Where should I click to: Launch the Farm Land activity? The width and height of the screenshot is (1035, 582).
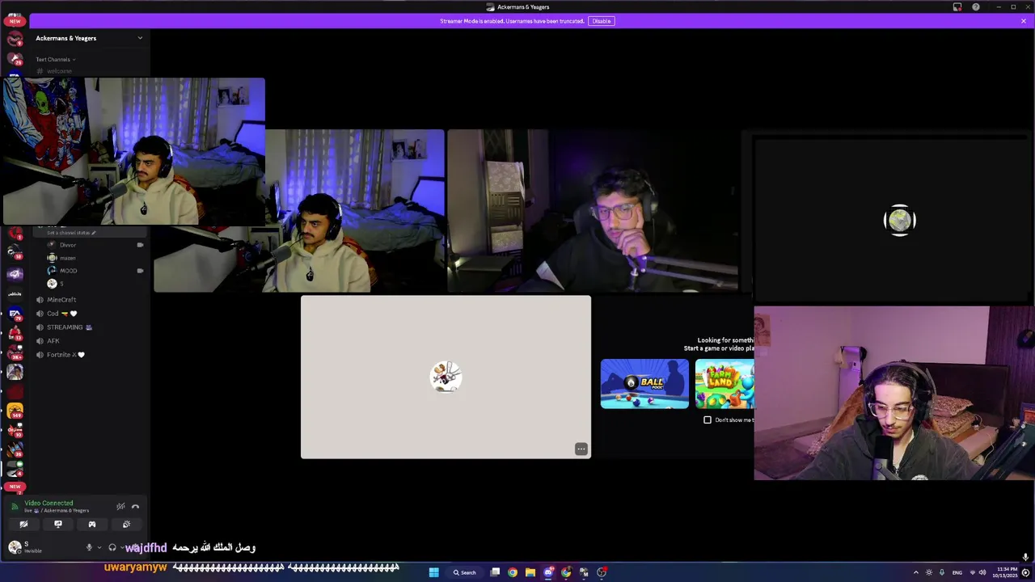coord(724,384)
